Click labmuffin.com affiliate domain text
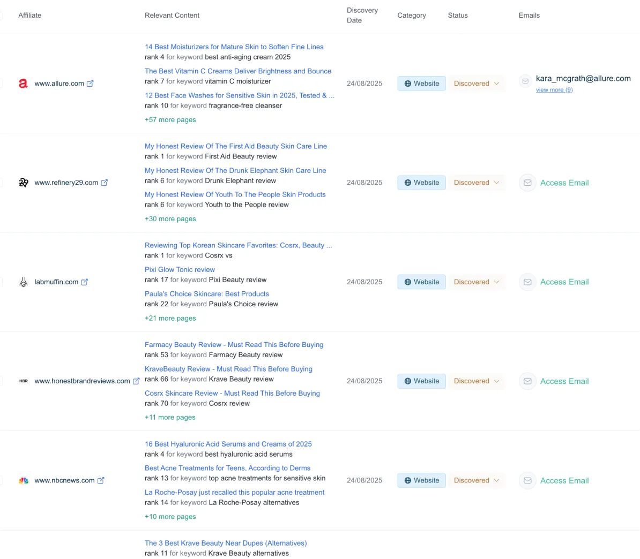Viewport: 640px width, 559px height. click(56, 282)
